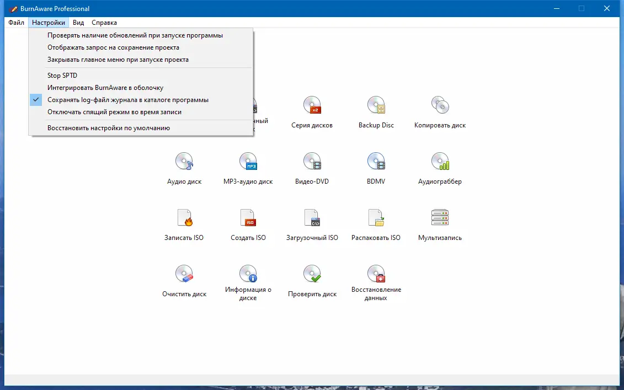Open the Вид menu
The width and height of the screenshot is (624, 390).
(78, 23)
